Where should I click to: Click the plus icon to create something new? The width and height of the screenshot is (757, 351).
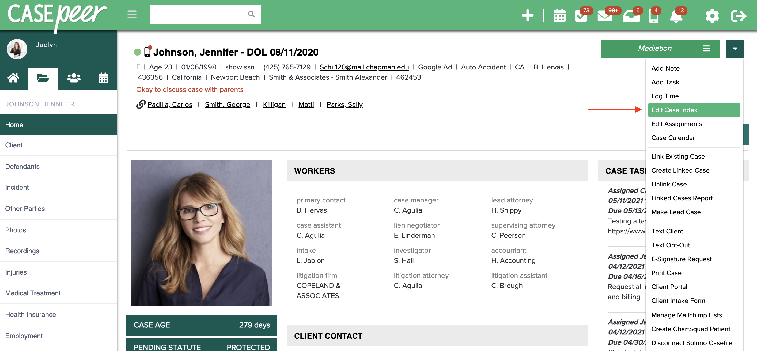(x=527, y=15)
